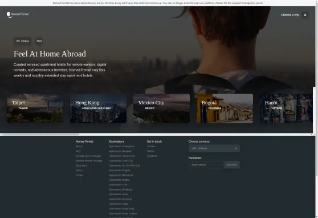Open the Facebook link
The width and height of the screenshot is (318, 218).
tap(152, 156)
